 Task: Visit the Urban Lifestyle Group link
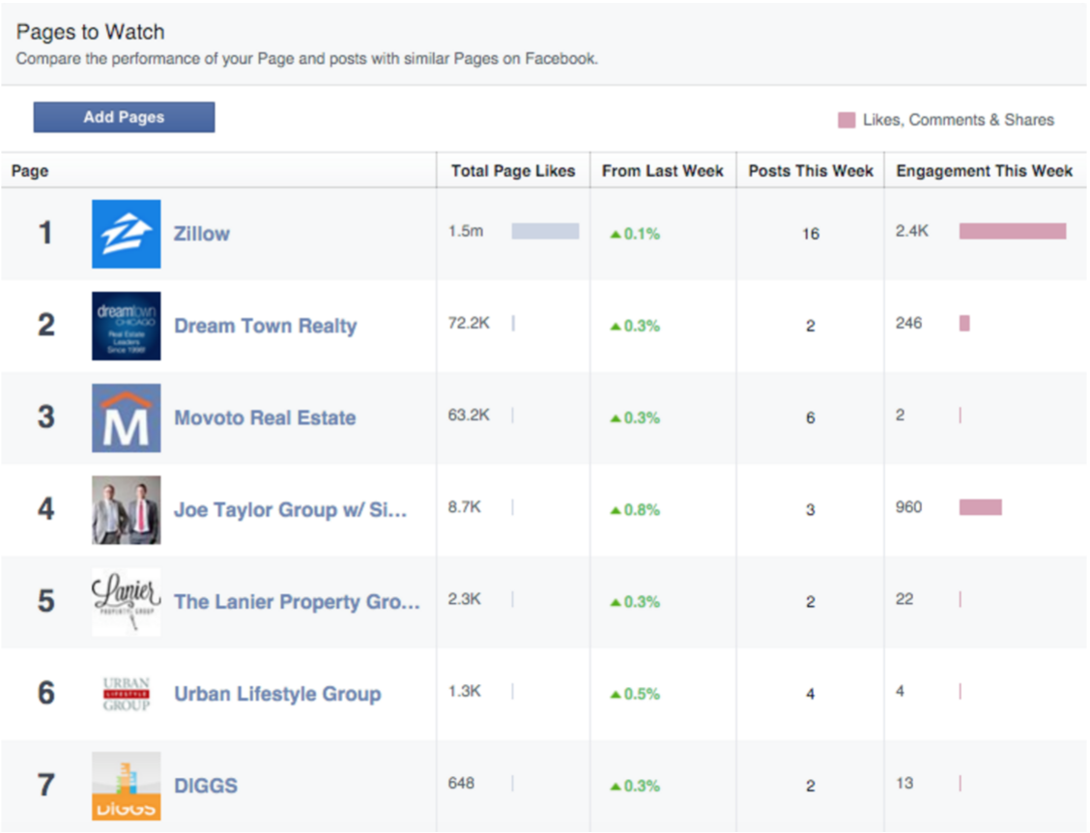click(x=277, y=694)
